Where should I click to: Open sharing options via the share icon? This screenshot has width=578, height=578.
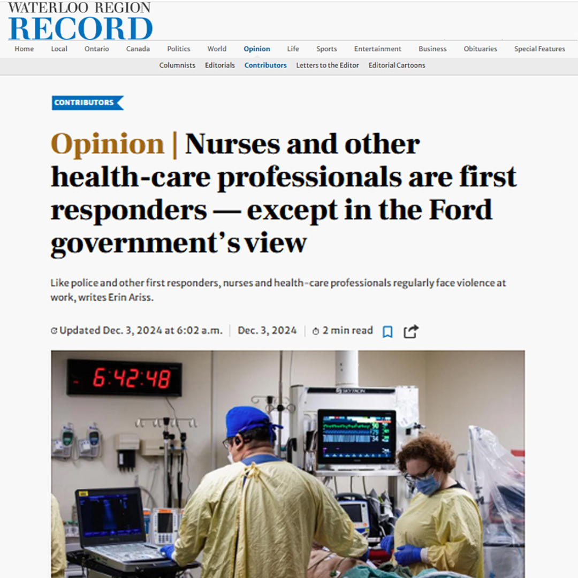(410, 331)
